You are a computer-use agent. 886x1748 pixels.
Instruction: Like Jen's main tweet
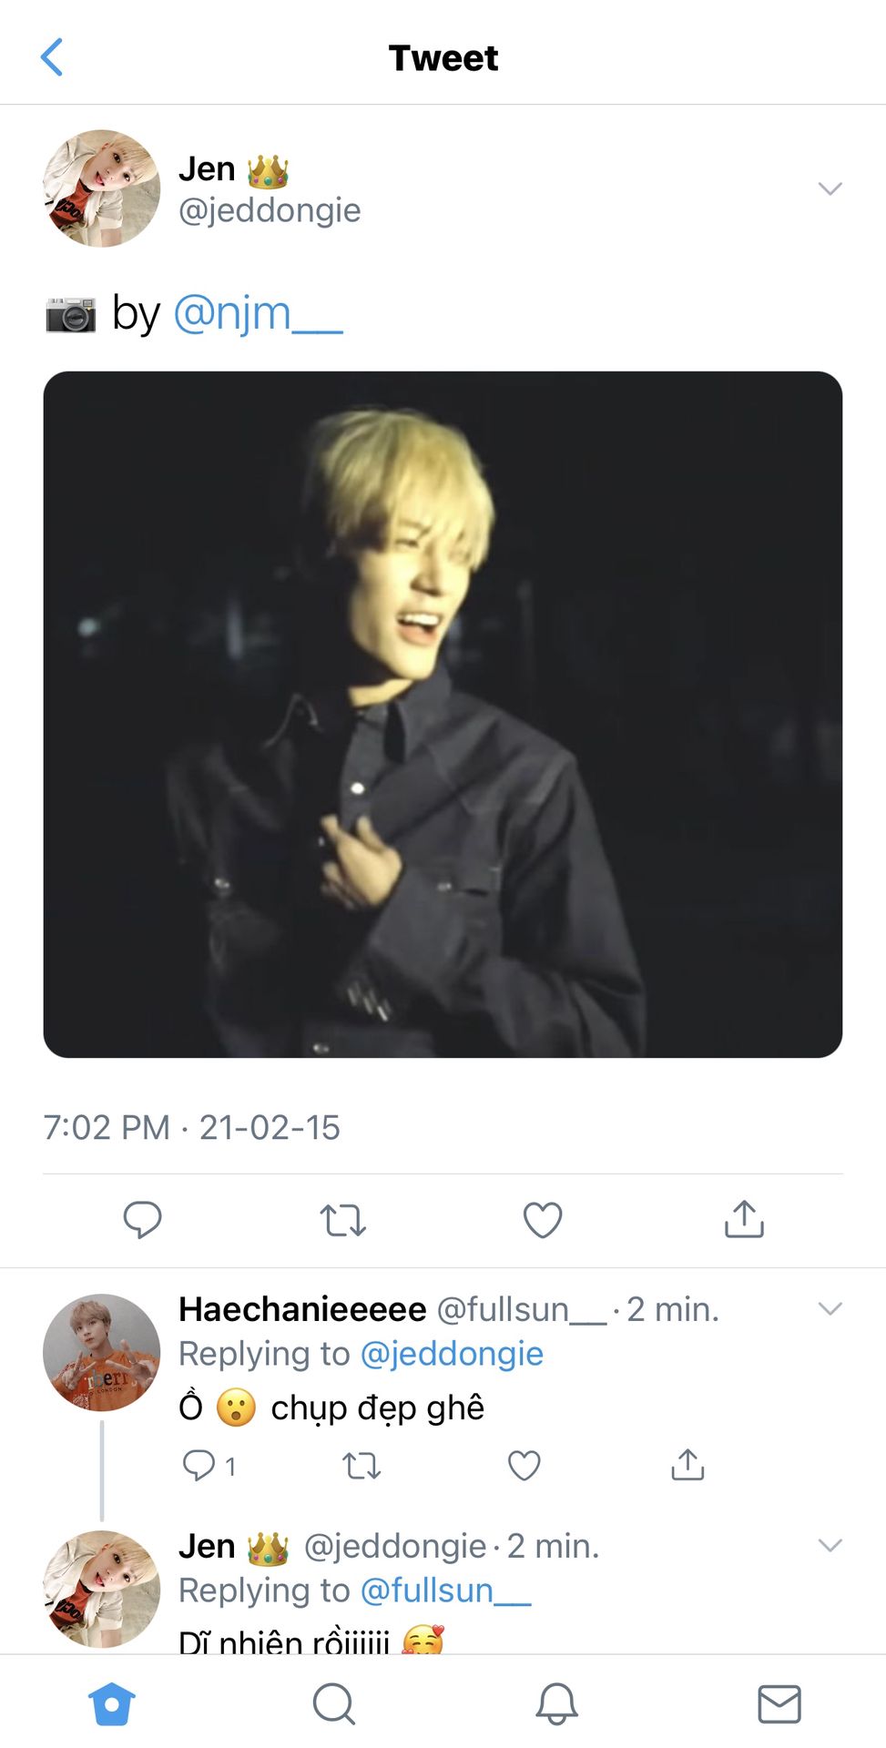(543, 1219)
